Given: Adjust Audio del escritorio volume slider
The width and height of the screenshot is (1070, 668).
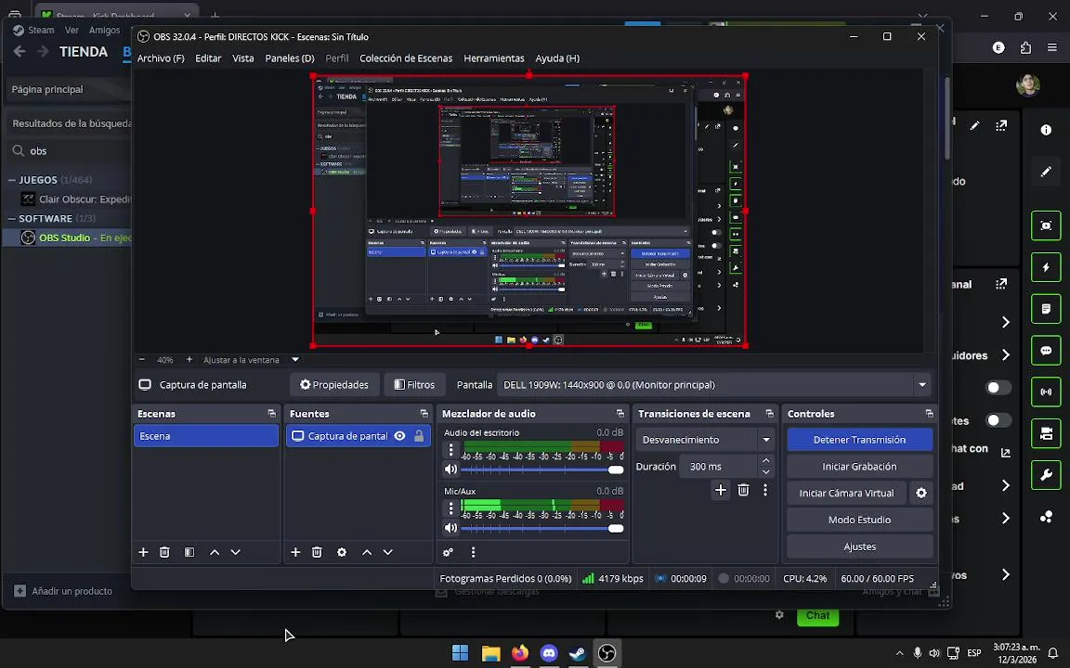Looking at the screenshot, I should [542, 469].
